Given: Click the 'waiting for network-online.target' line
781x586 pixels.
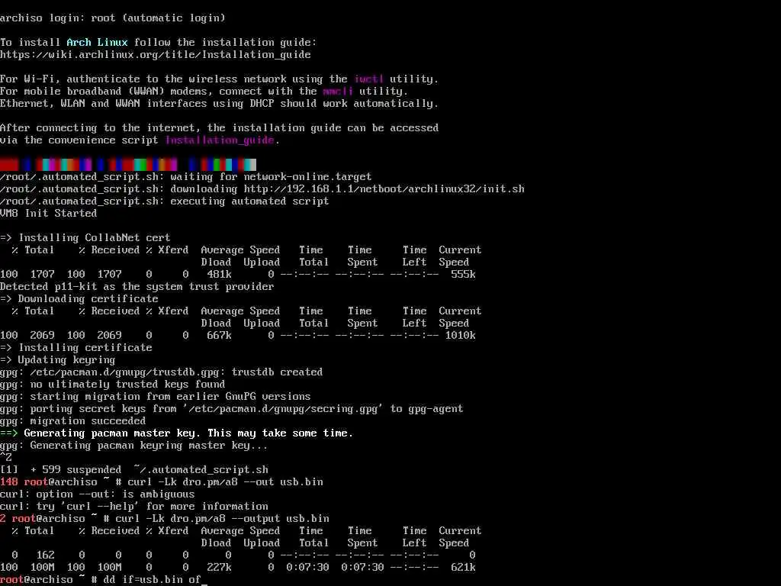Looking at the screenshot, I should pos(186,177).
